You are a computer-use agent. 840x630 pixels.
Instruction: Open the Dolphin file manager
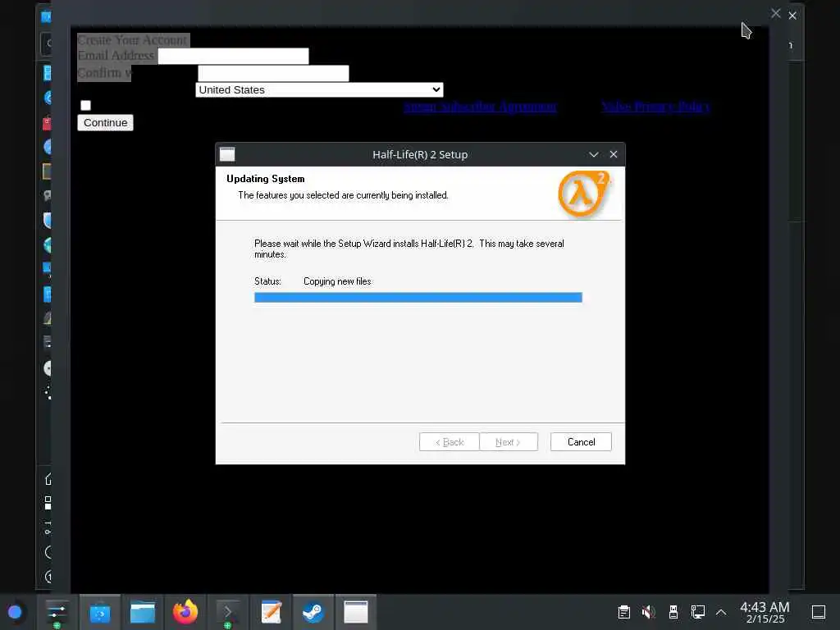143,612
